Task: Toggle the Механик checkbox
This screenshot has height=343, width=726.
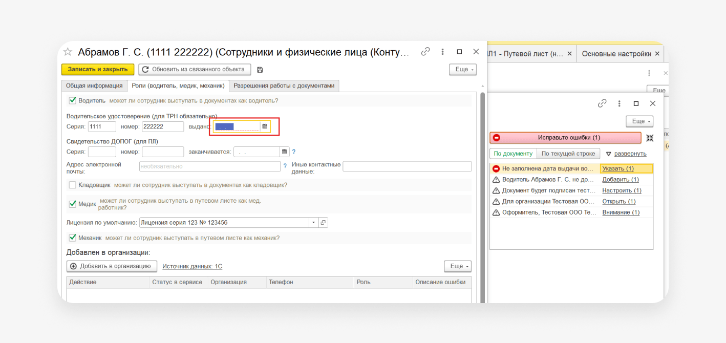Action: (72, 238)
